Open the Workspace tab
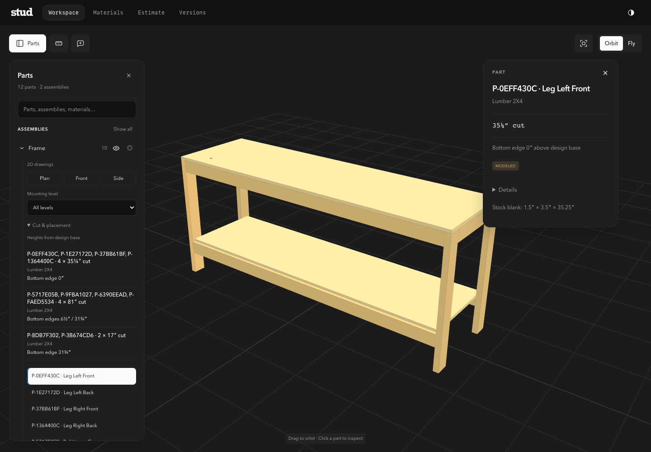This screenshot has height=452, width=651. coord(64,13)
